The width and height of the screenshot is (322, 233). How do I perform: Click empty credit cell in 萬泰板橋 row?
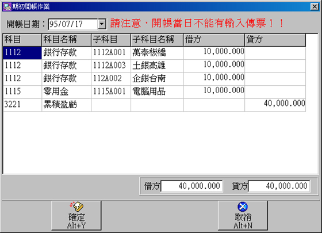(275, 53)
